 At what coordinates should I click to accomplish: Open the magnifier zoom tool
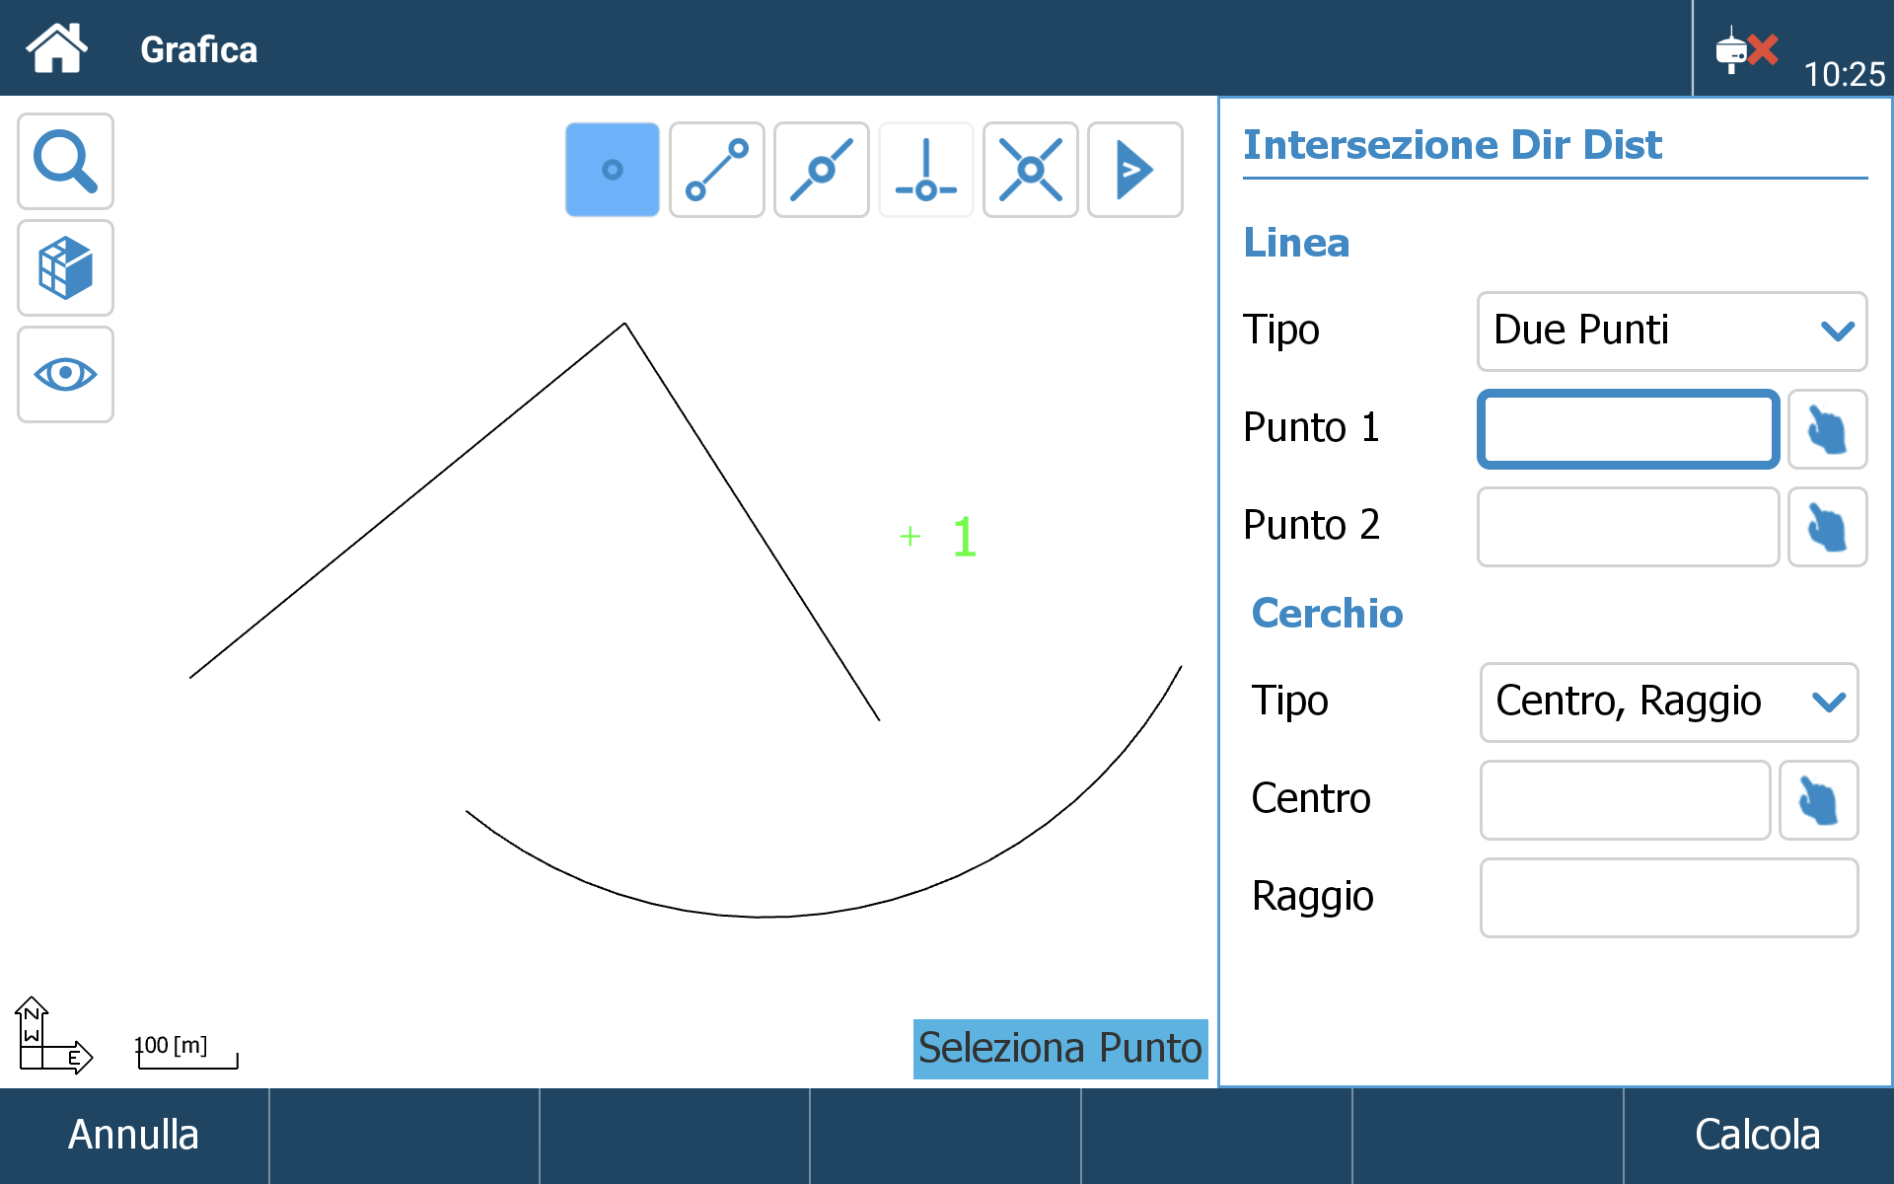[x=65, y=161]
